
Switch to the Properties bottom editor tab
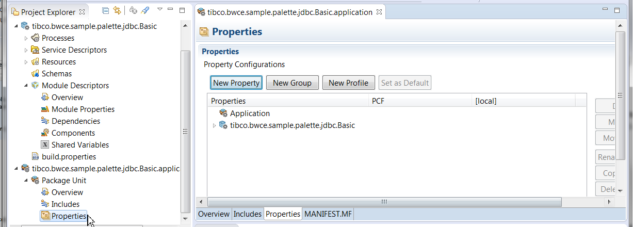(x=283, y=214)
